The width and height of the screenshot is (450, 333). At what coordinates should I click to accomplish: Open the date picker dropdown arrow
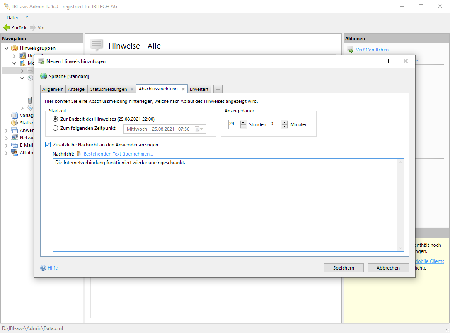coord(201,129)
